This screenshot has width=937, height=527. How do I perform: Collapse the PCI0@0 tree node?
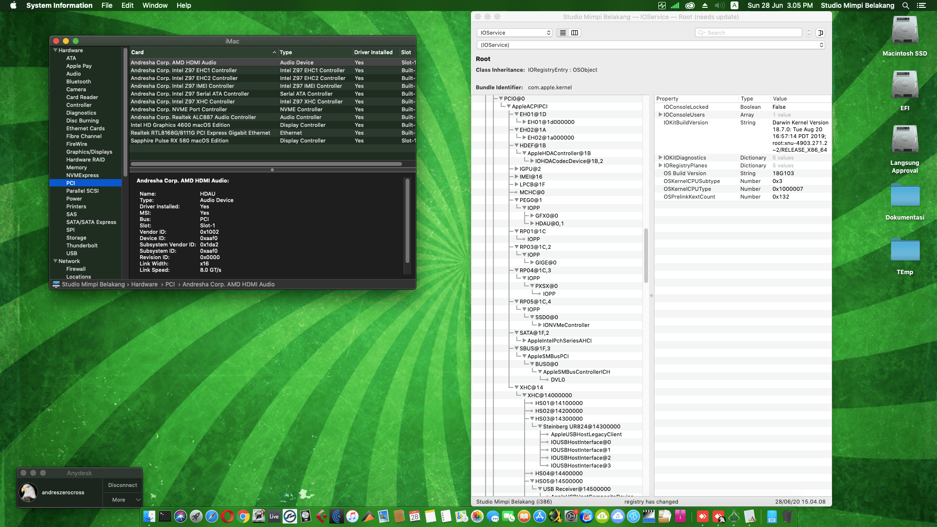[501, 98]
